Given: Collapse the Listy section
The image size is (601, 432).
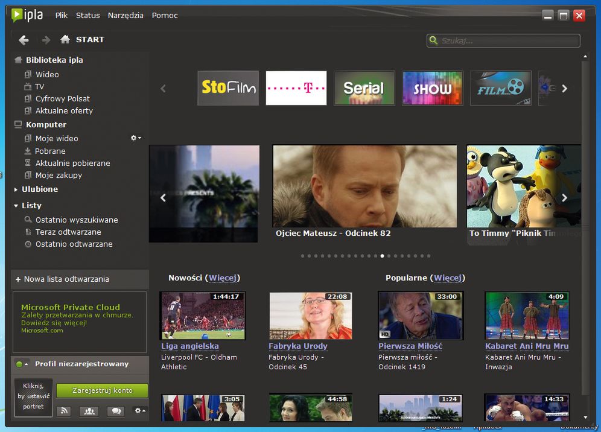Looking at the screenshot, I should point(16,206).
